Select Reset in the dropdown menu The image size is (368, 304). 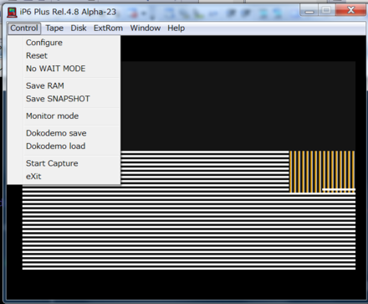tap(64, 55)
